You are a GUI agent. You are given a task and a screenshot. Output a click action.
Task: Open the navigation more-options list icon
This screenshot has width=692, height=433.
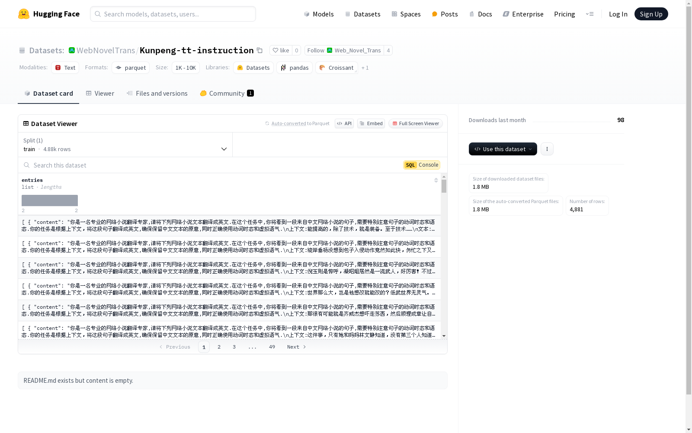click(589, 14)
